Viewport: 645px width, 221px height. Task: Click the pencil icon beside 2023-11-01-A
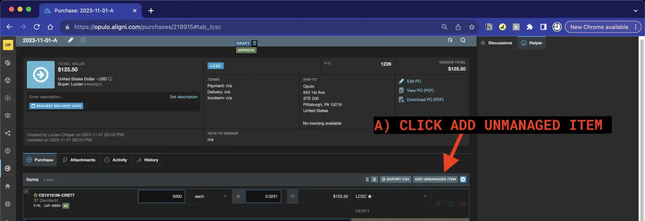(71, 40)
